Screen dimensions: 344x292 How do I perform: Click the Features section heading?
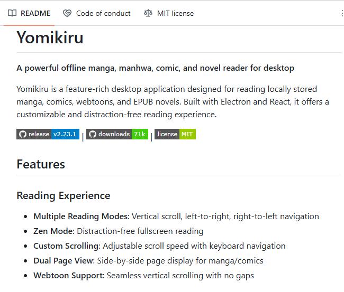click(41, 164)
